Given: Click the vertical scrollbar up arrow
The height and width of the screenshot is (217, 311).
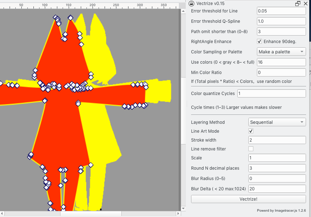Looking at the screenshot, I should [x=183, y=11].
